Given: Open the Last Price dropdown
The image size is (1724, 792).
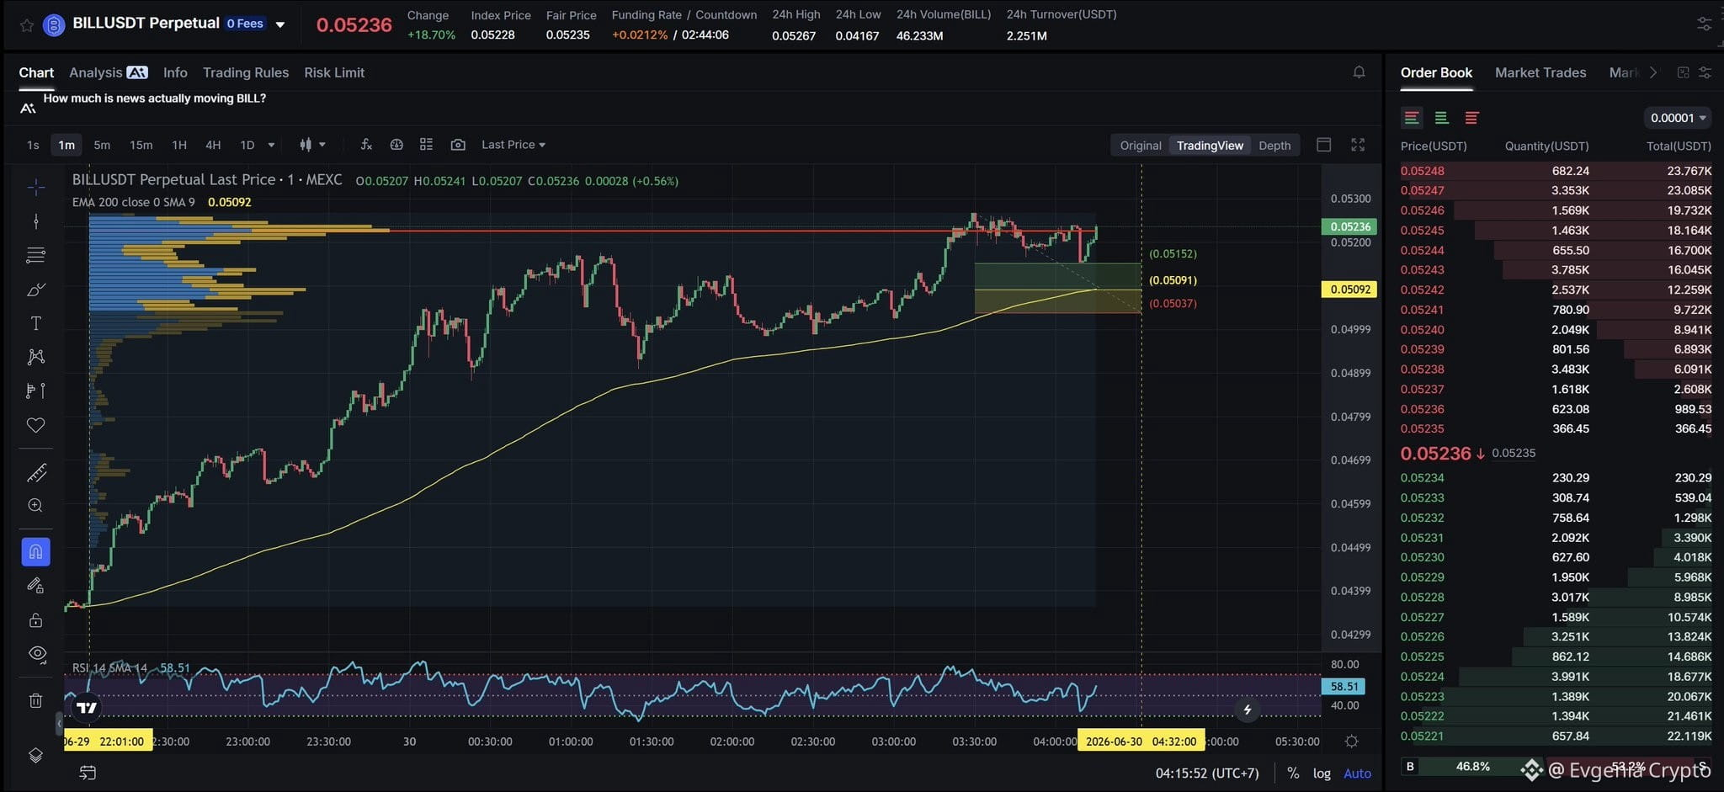Looking at the screenshot, I should coord(513,145).
